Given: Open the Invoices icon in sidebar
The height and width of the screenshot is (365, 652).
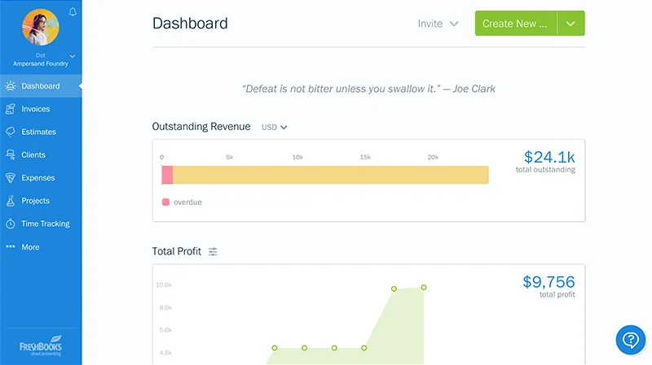Looking at the screenshot, I should (11, 109).
